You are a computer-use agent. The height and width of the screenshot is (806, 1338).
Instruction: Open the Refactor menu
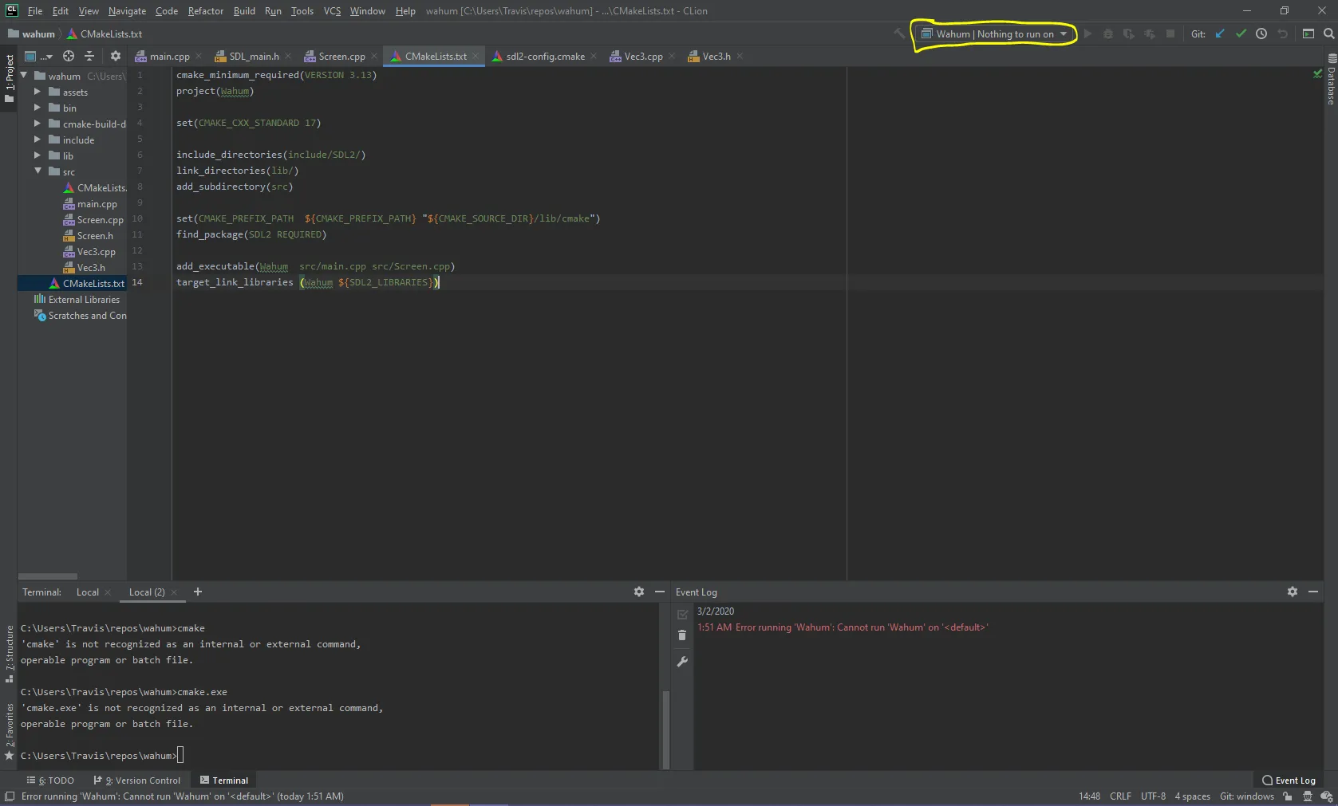coord(205,11)
